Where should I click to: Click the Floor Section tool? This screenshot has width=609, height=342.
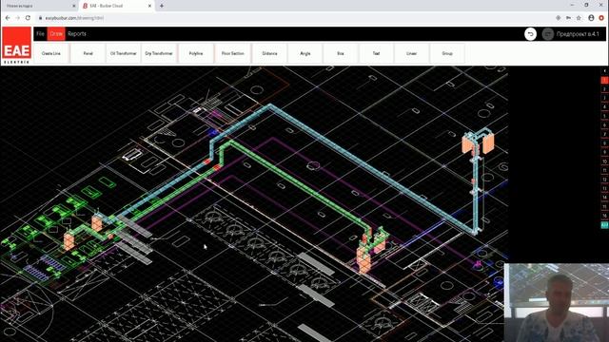coord(232,53)
